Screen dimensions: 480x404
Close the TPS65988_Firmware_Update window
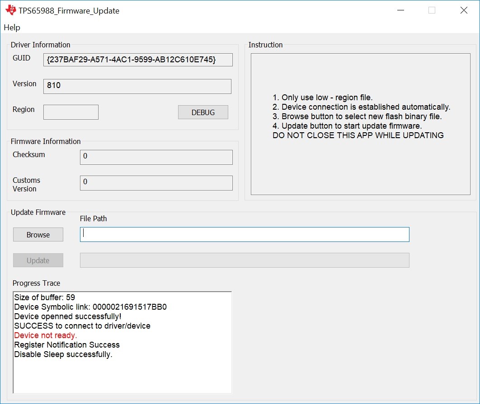(x=464, y=10)
